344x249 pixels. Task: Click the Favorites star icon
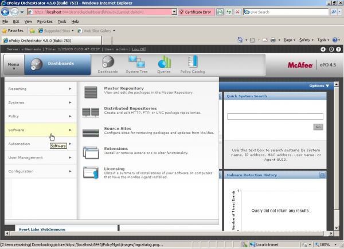4,31
